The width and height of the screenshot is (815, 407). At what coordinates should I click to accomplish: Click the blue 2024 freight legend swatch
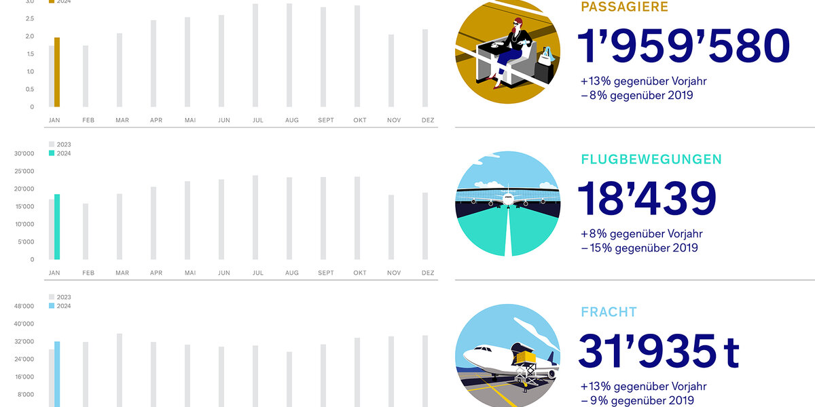point(52,306)
